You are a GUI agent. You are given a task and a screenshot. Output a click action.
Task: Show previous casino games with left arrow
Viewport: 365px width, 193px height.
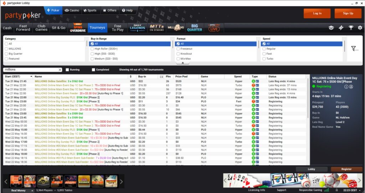pyautogui.click(x=6, y=182)
